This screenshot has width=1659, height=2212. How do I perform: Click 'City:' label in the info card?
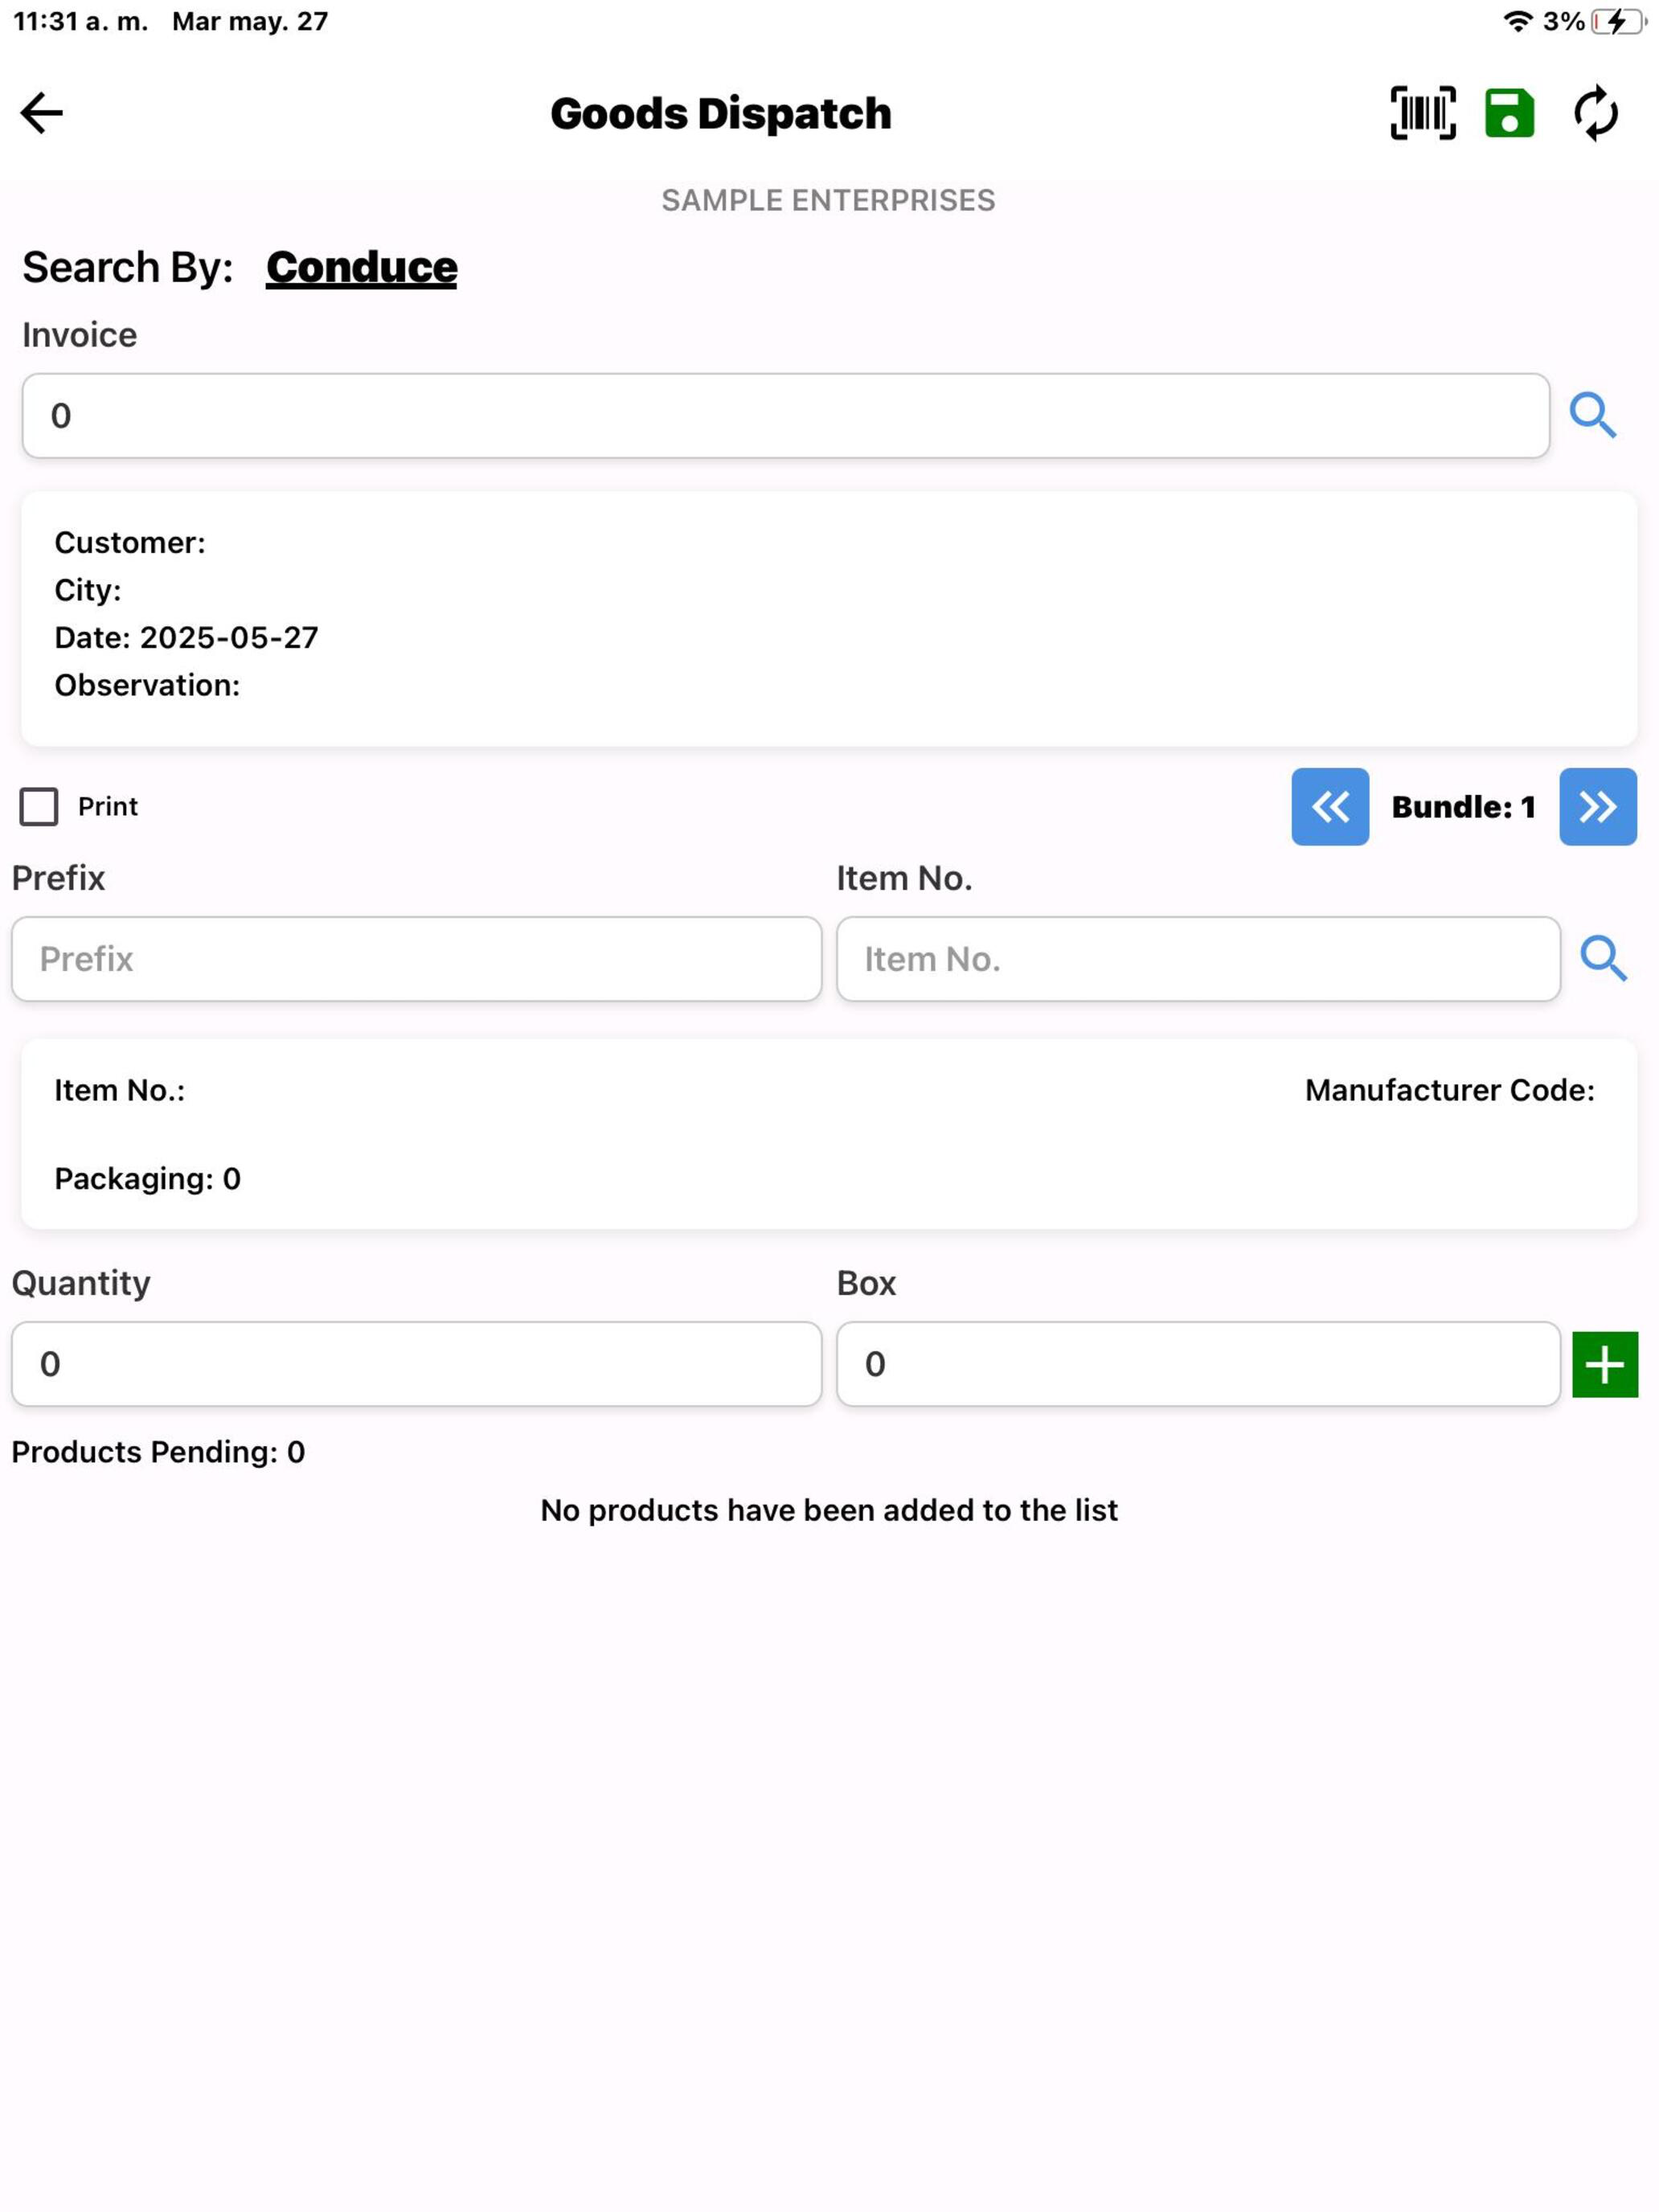(x=88, y=590)
